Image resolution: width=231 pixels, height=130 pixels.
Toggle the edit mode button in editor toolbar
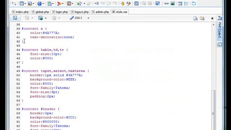pos(15,18)
